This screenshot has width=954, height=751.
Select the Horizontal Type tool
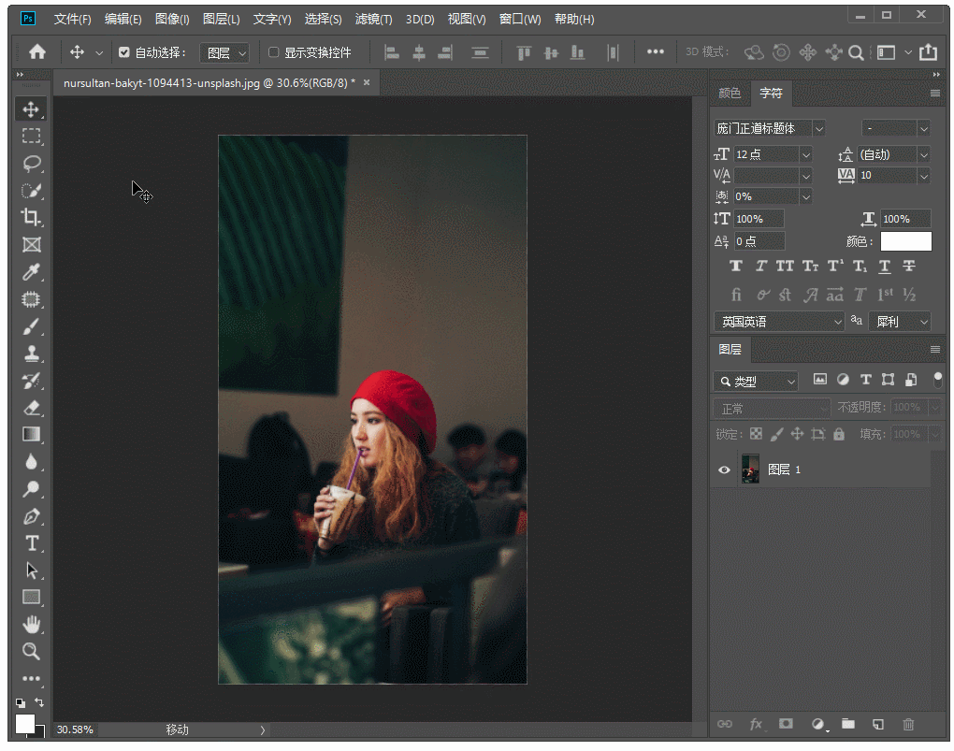[x=31, y=543]
